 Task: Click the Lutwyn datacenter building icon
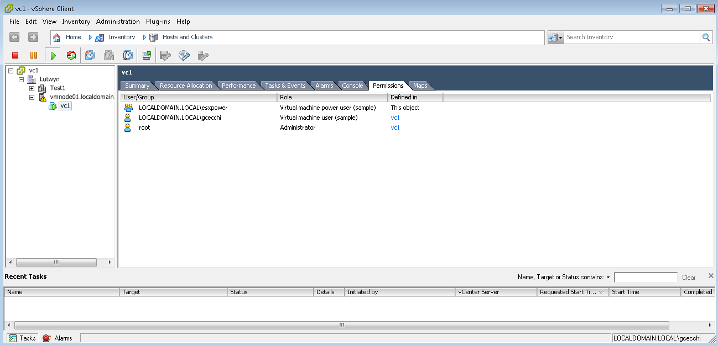click(32, 79)
